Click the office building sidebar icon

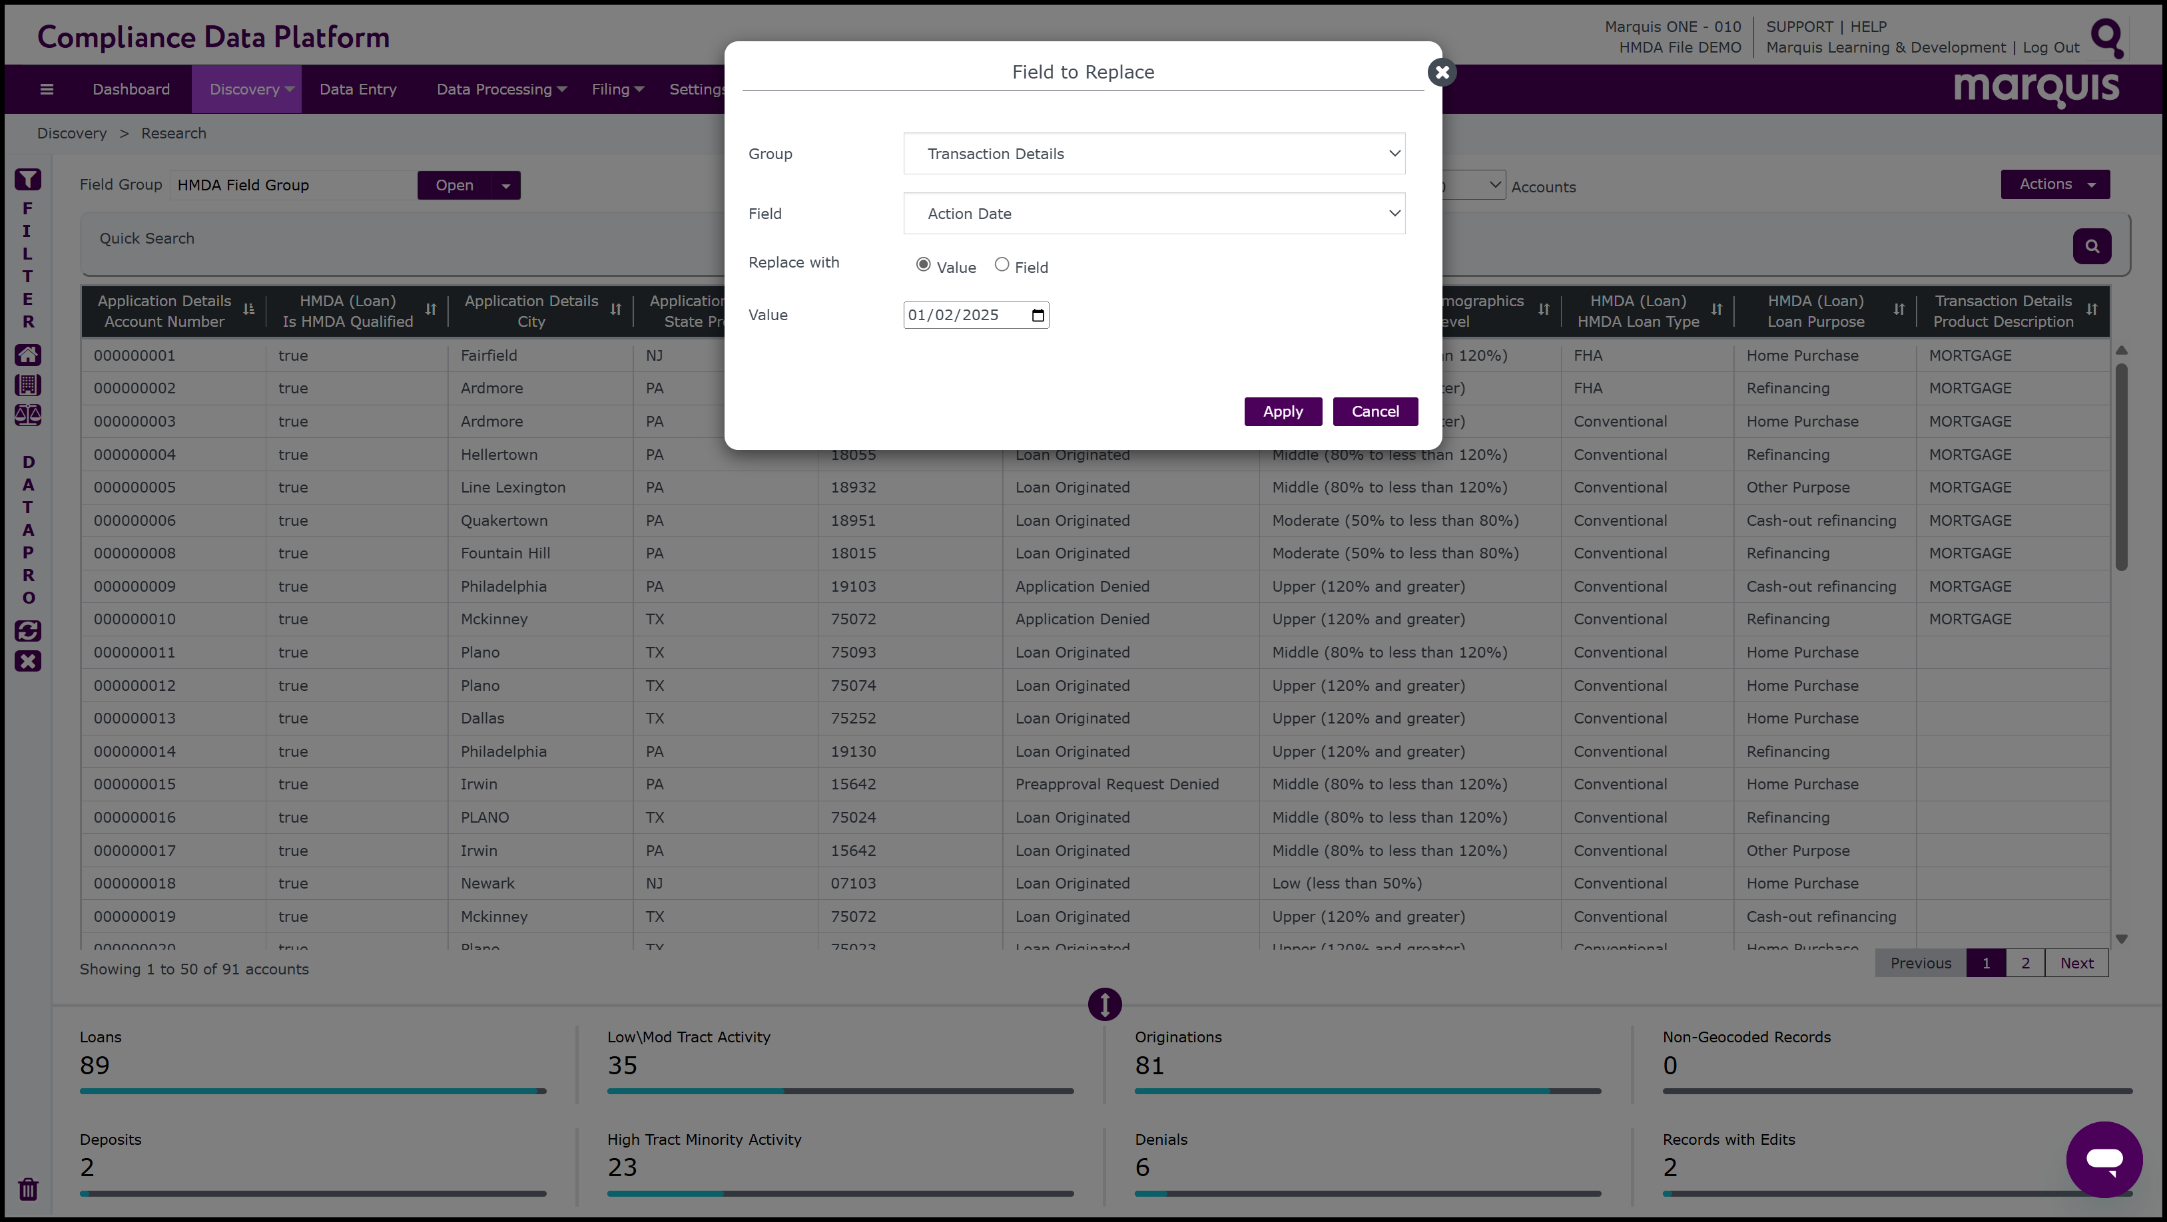click(x=28, y=385)
